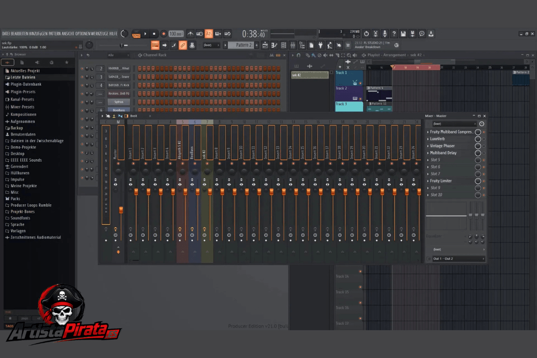Click the Record button in transport
Screen dimensions: 537x358
(164, 34)
